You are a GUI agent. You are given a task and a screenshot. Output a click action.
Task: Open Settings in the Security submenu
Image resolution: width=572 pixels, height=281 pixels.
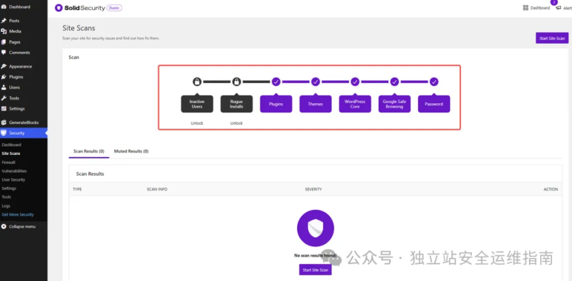[9, 189]
